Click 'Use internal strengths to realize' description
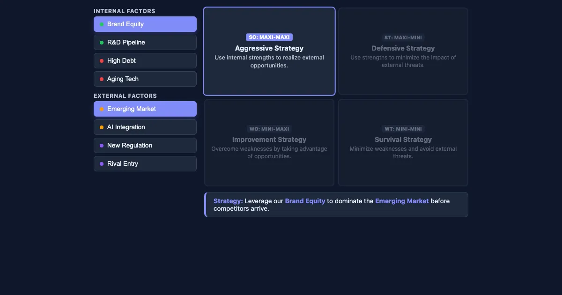The height and width of the screenshot is (295, 562). tap(269, 61)
